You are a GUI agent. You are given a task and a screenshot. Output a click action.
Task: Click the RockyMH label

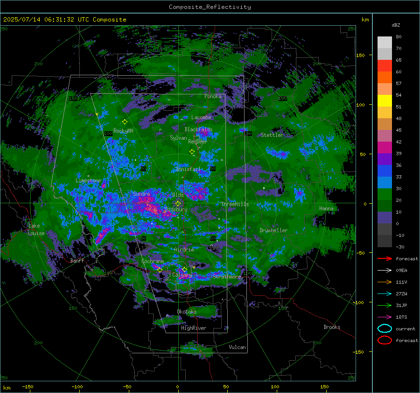pyautogui.click(x=123, y=131)
